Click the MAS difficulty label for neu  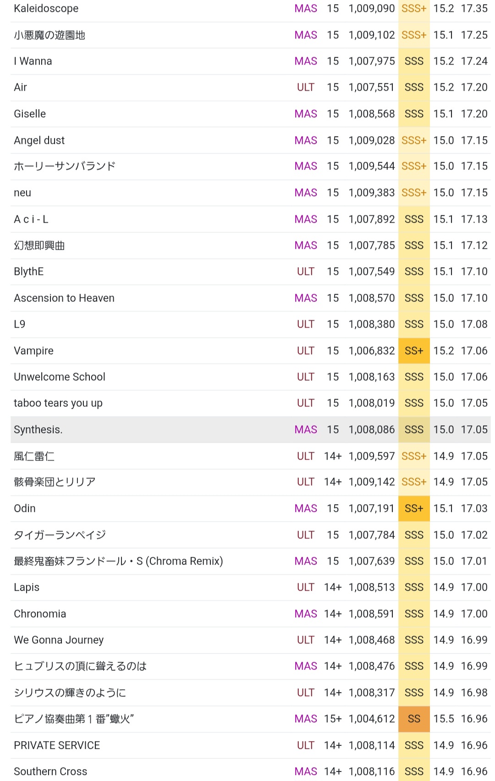306,193
